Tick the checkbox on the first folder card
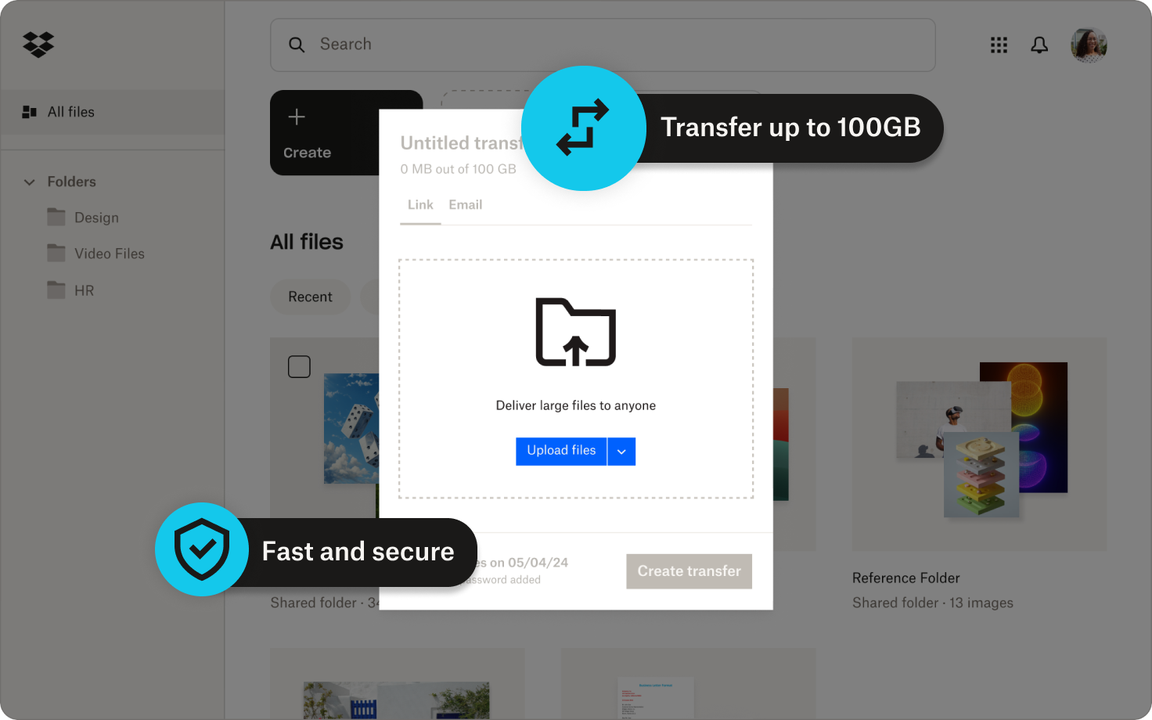Image resolution: width=1152 pixels, height=720 pixels. [299, 366]
